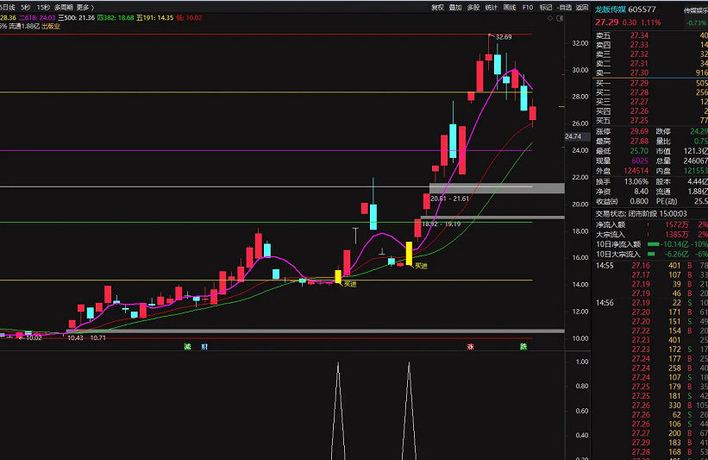Click the 卖五 price 27.34
The height and width of the screenshot is (460, 708).
click(x=639, y=35)
